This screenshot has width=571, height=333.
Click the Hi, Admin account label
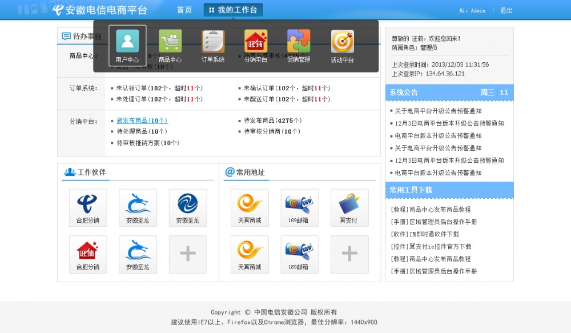pos(472,10)
